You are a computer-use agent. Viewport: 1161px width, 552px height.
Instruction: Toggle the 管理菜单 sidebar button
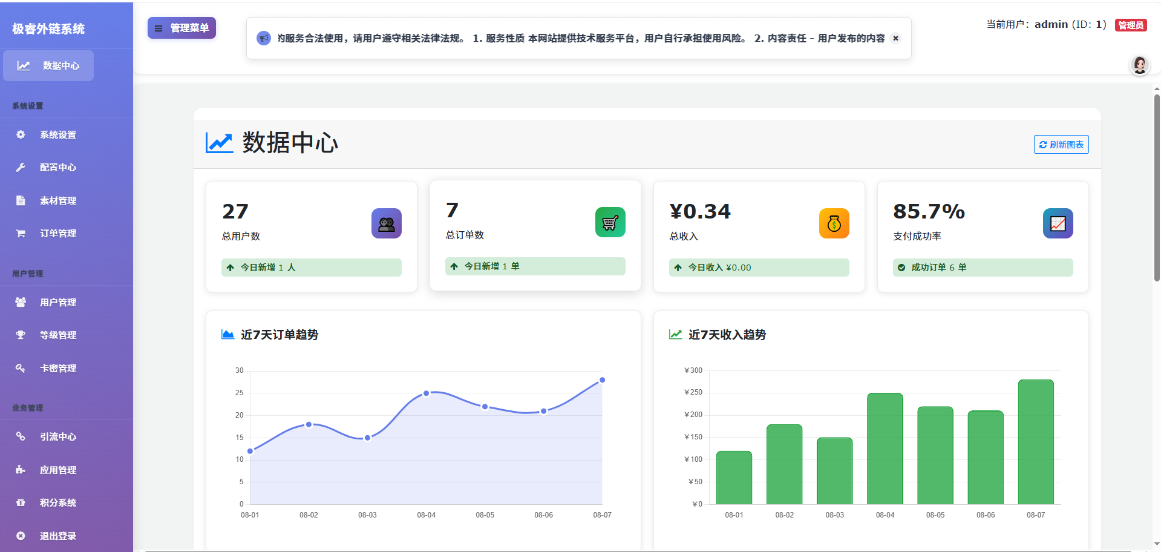point(182,28)
